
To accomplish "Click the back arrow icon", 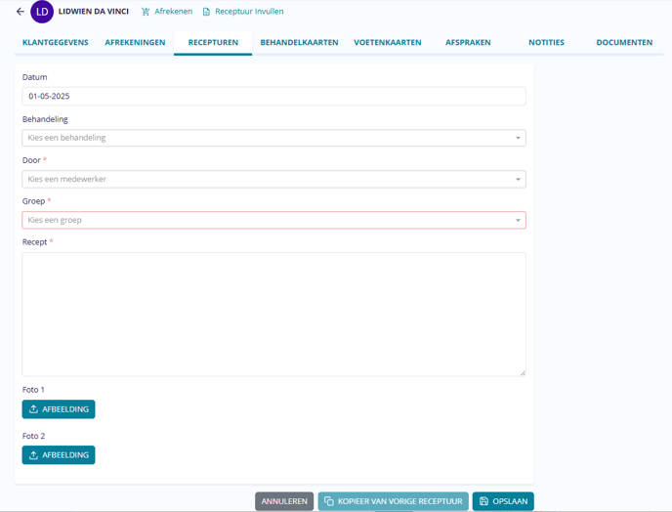I will [21, 12].
